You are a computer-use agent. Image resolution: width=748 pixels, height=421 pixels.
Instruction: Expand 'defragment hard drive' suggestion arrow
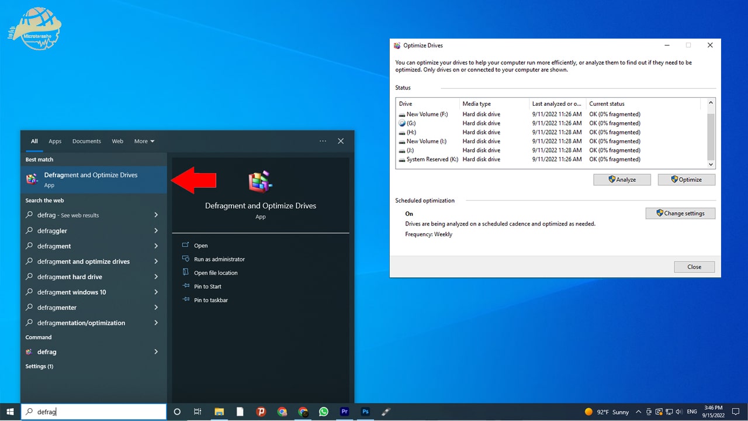[156, 277]
